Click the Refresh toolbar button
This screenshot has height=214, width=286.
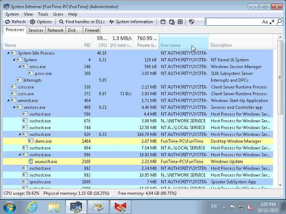click(x=15, y=22)
